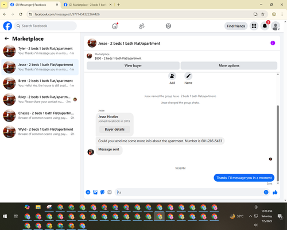Click the Search Facebook field
The height and width of the screenshot is (230, 287).
pos(45,26)
